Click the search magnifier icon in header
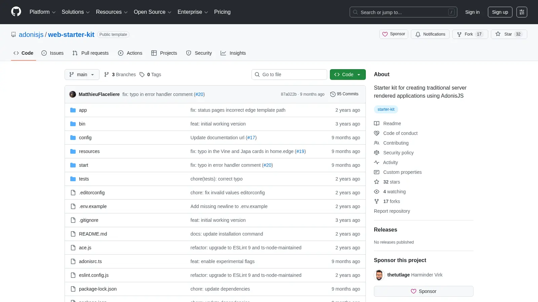538x302 pixels. click(x=355, y=12)
